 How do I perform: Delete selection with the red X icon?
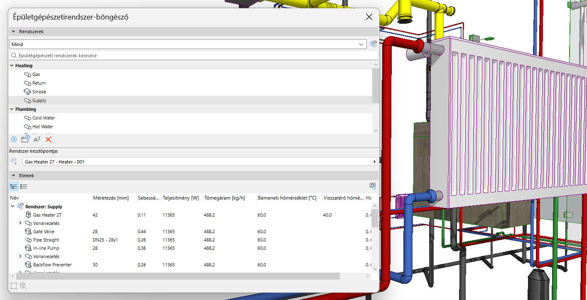[49, 139]
